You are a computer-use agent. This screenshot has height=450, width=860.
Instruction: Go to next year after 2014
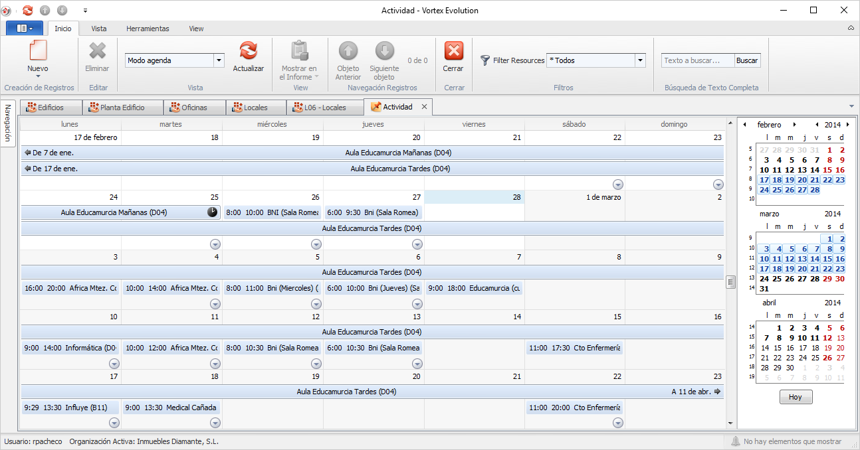pyautogui.click(x=848, y=125)
